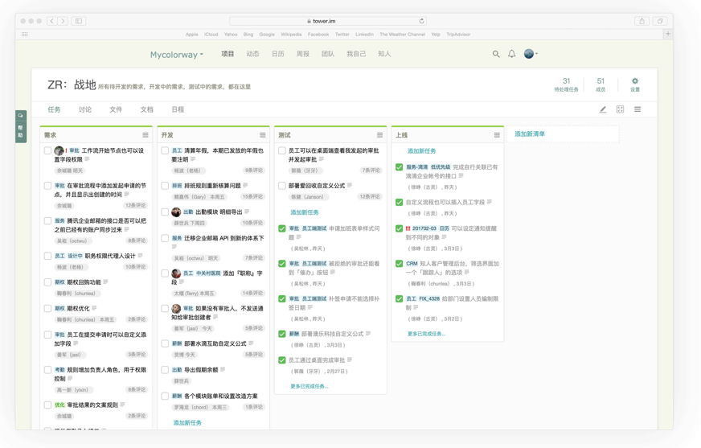Screen dimensions: 701x448
Task: Click the pencil edit icon
Action: coord(602,109)
